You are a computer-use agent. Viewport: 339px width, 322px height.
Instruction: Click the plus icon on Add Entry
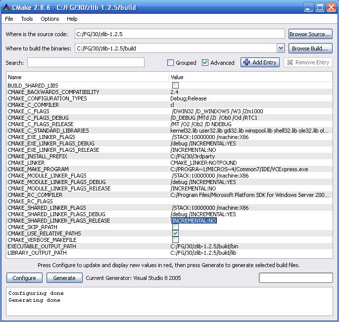246,62
